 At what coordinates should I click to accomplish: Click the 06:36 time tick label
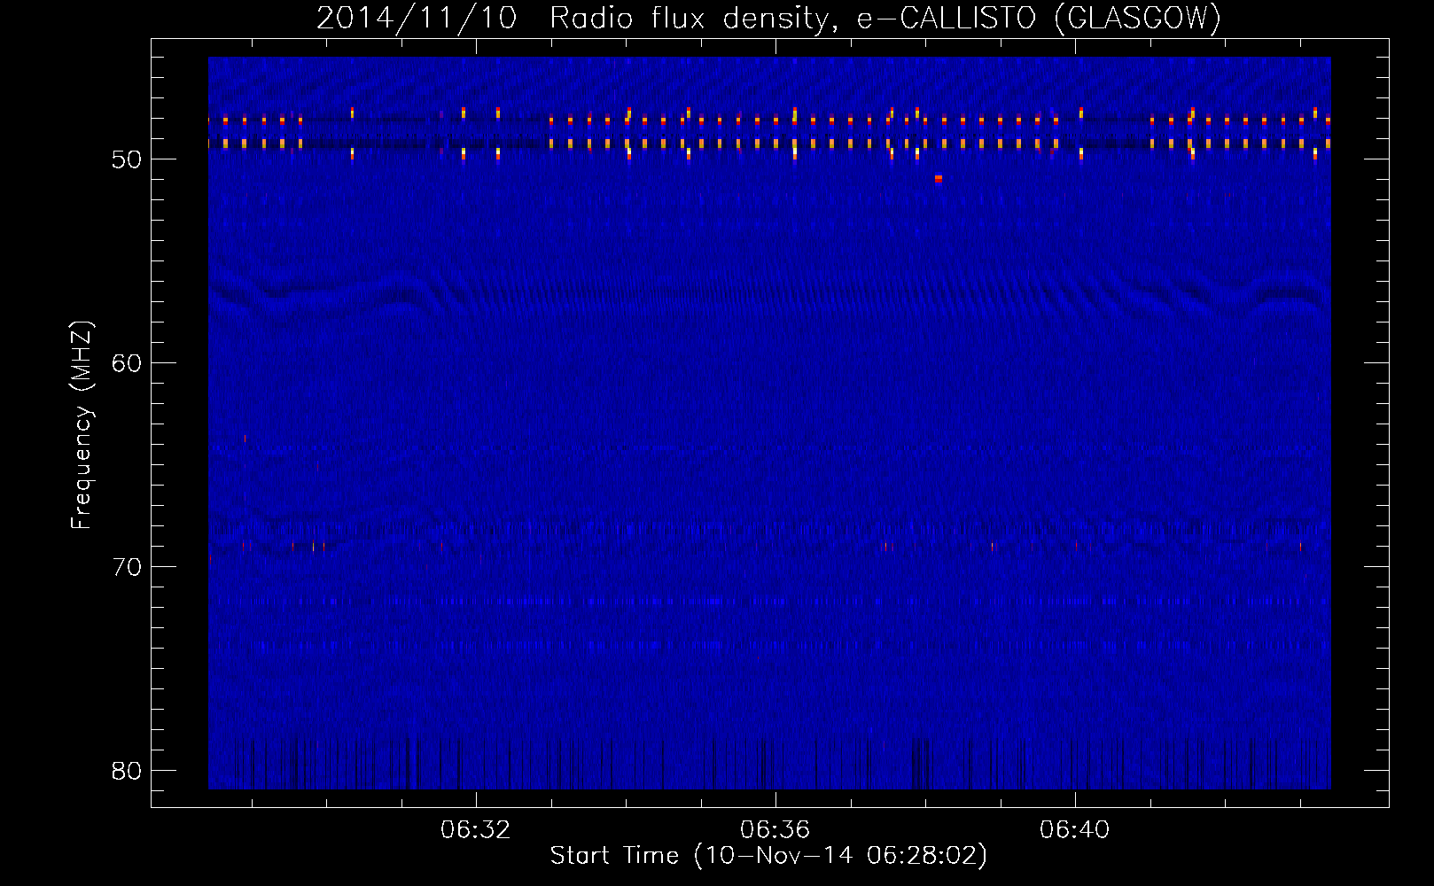click(775, 829)
